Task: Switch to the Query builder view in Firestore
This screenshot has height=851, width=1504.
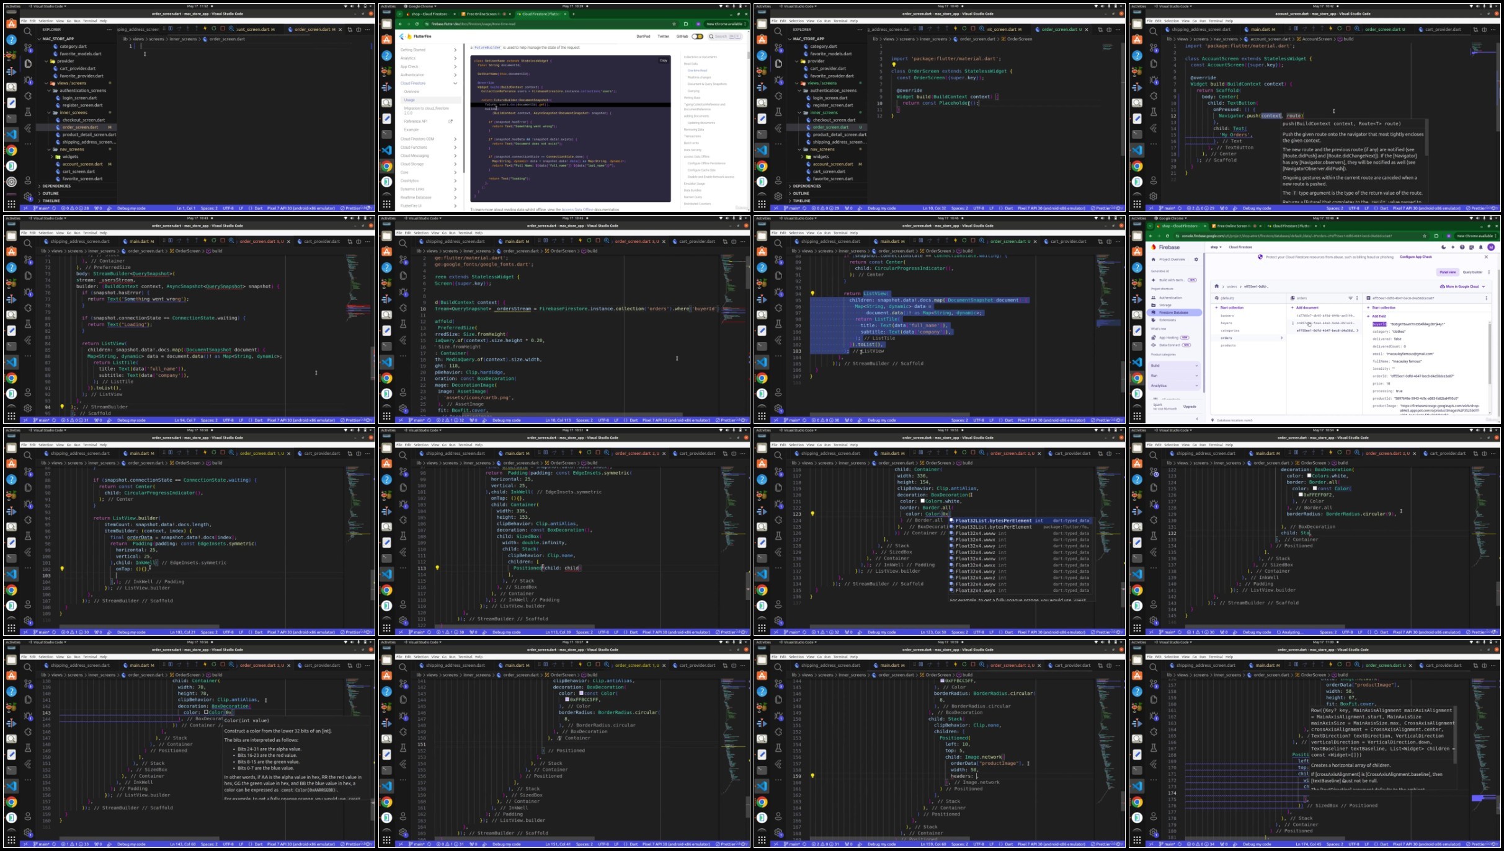Action: click(1472, 272)
